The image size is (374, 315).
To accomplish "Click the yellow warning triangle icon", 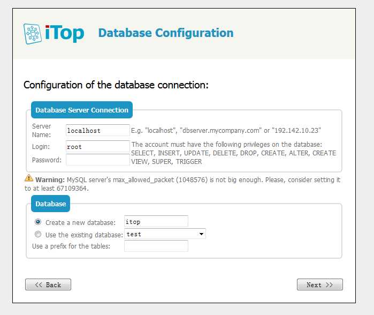I will [x=29, y=178].
